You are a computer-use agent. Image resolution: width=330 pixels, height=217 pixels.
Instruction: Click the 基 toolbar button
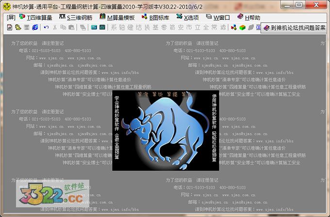(x=155, y=27)
